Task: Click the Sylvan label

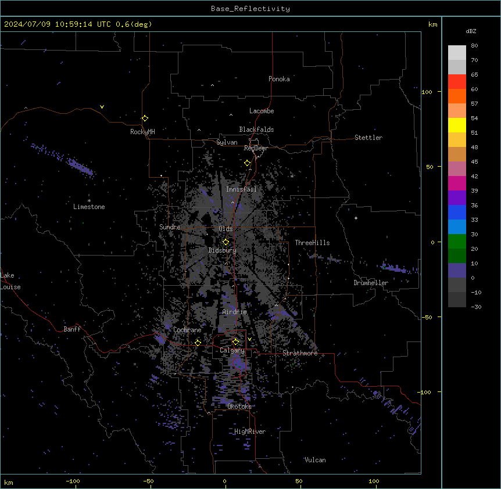Action: pyautogui.click(x=227, y=142)
